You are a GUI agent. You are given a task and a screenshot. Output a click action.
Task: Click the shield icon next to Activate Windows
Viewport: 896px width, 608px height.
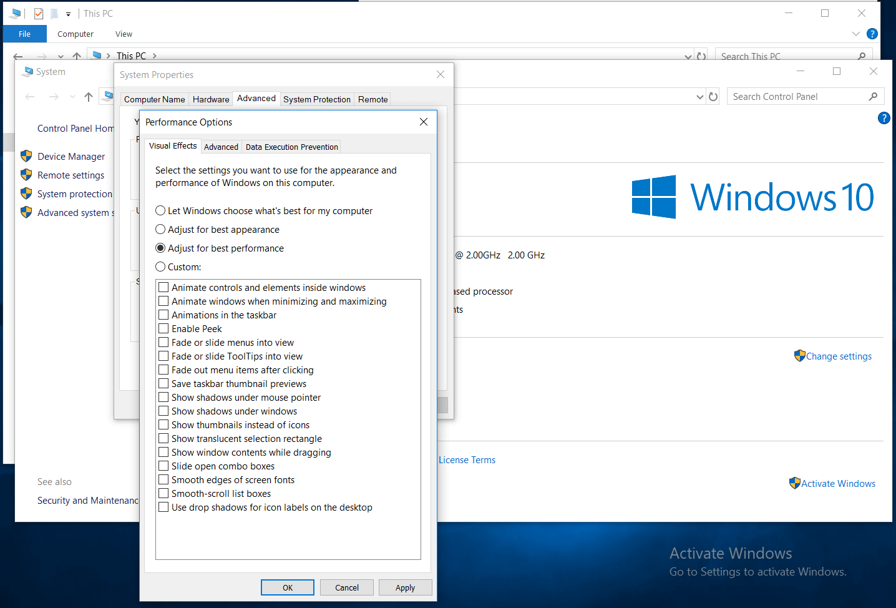point(794,483)
